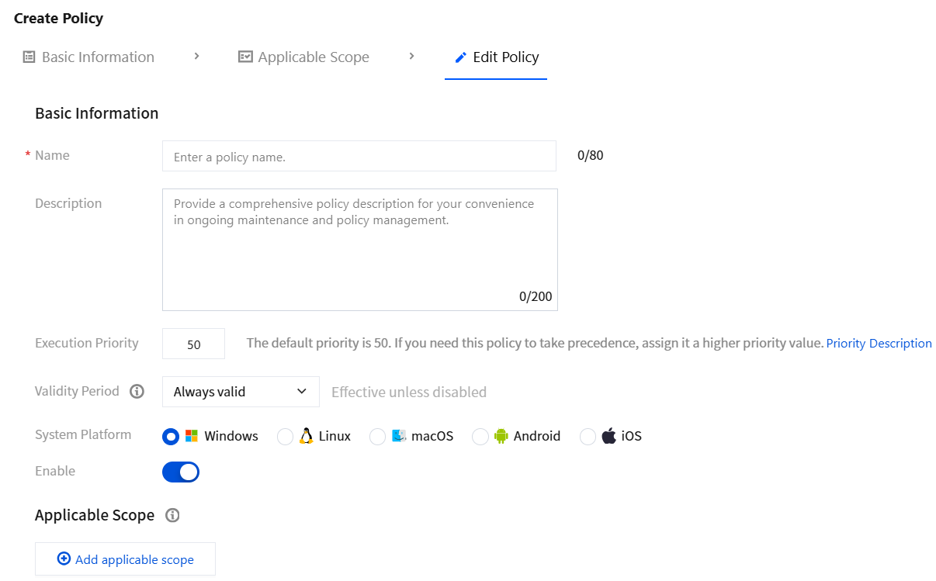Toggle the Enable switch off
Screen dimensions: 936x581
[181, 472]
